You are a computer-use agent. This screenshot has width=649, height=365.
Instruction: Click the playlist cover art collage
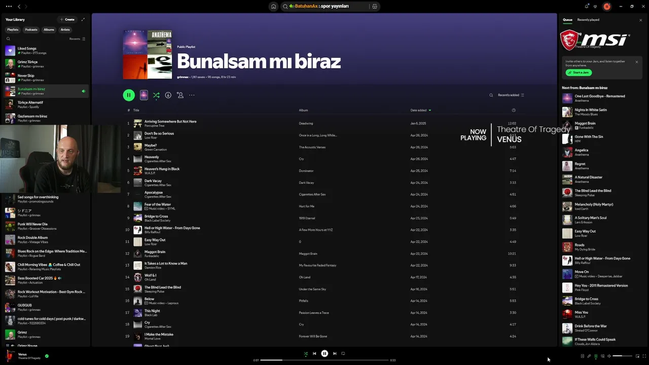coord(147,54)
